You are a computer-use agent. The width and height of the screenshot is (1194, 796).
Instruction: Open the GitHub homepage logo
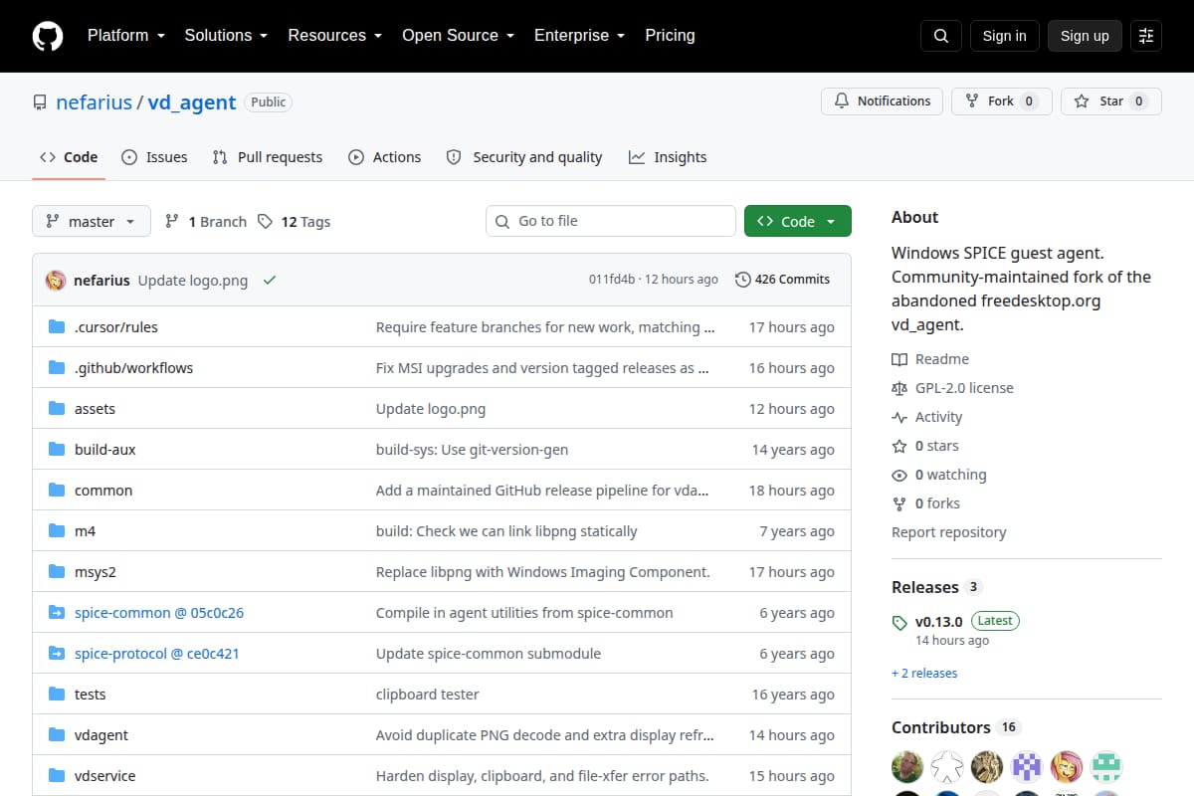tap(48, 36)
